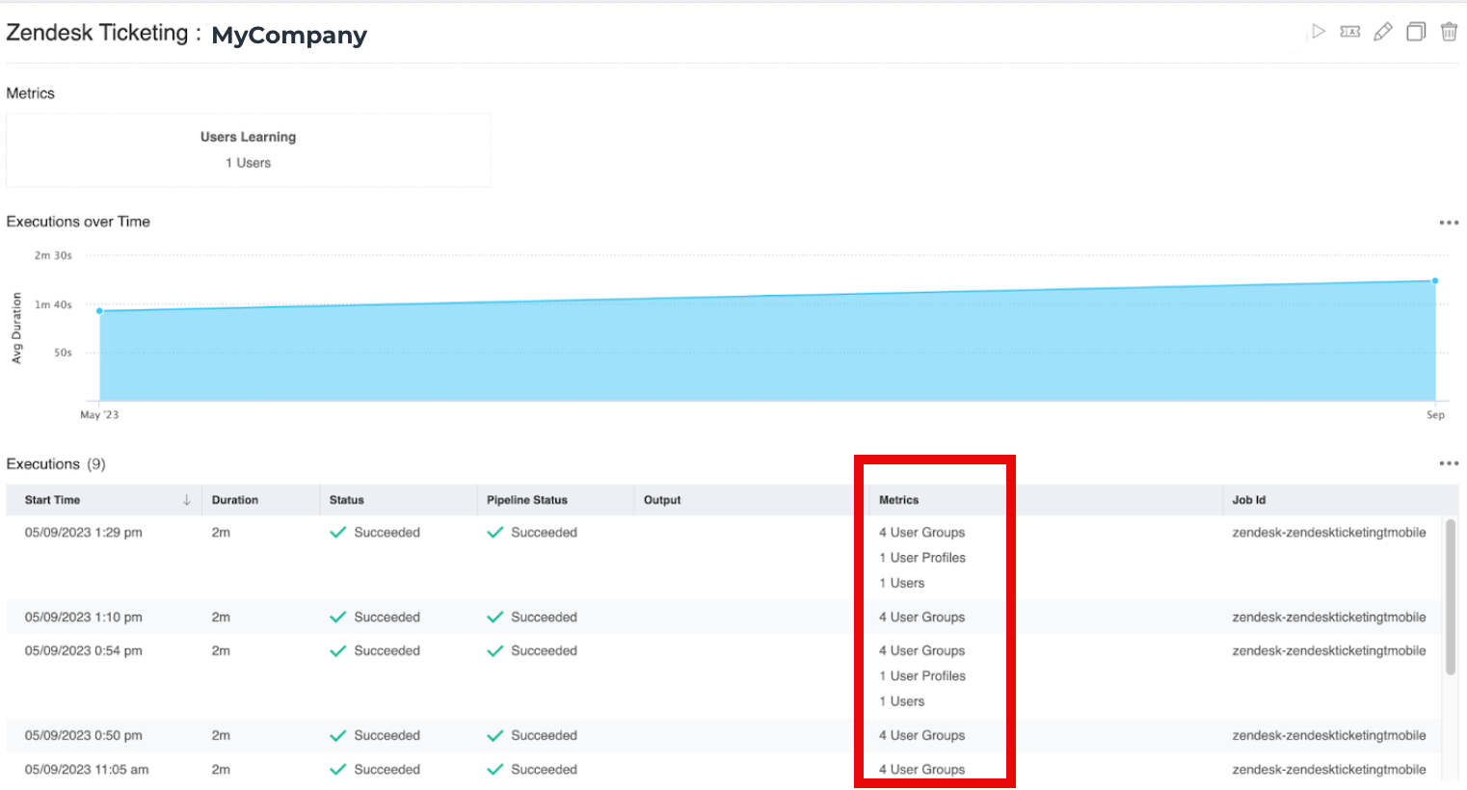Duplicate the job using the copy icon

[1416, 32]
